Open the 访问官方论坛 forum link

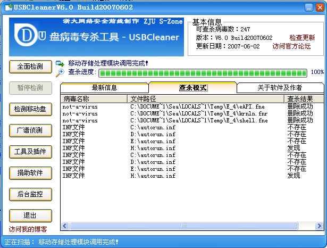[x=291, y=46]
